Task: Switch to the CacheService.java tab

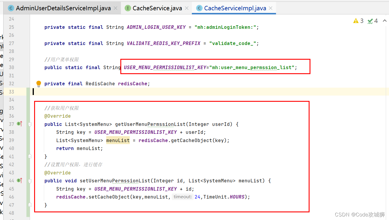Action: pyautogui.click(x=157, y=8)
